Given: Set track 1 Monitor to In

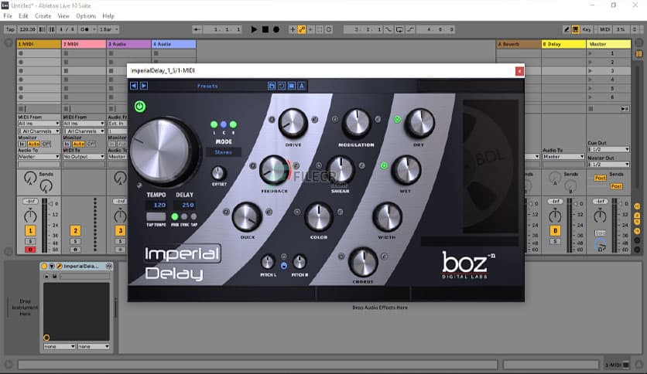Looking at the screenshot, I should point(22,144).
